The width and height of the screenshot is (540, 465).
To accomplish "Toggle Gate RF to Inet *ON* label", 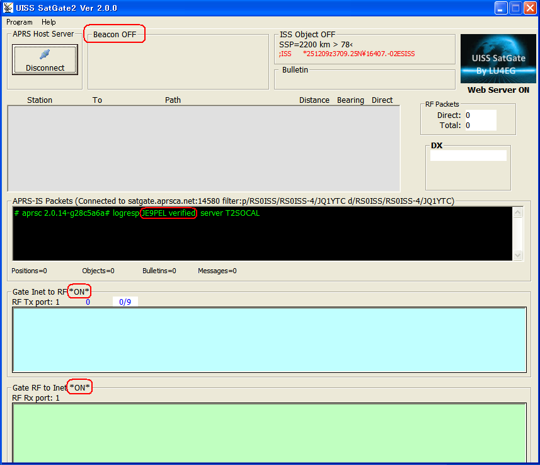I will (79, 388).
